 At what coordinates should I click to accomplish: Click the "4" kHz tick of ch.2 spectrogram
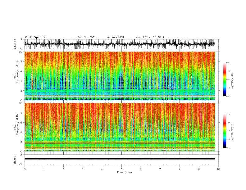pos(21,132)
